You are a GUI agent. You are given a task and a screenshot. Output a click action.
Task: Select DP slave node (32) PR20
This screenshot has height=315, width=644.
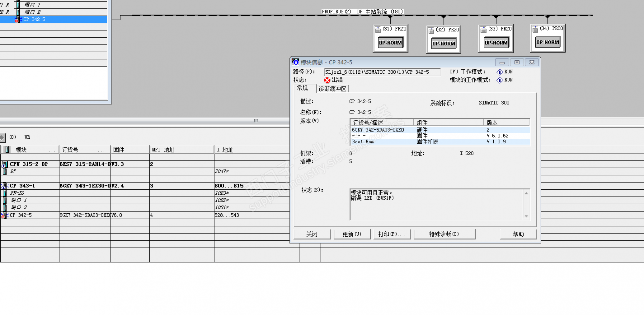(x=444, y=39)
